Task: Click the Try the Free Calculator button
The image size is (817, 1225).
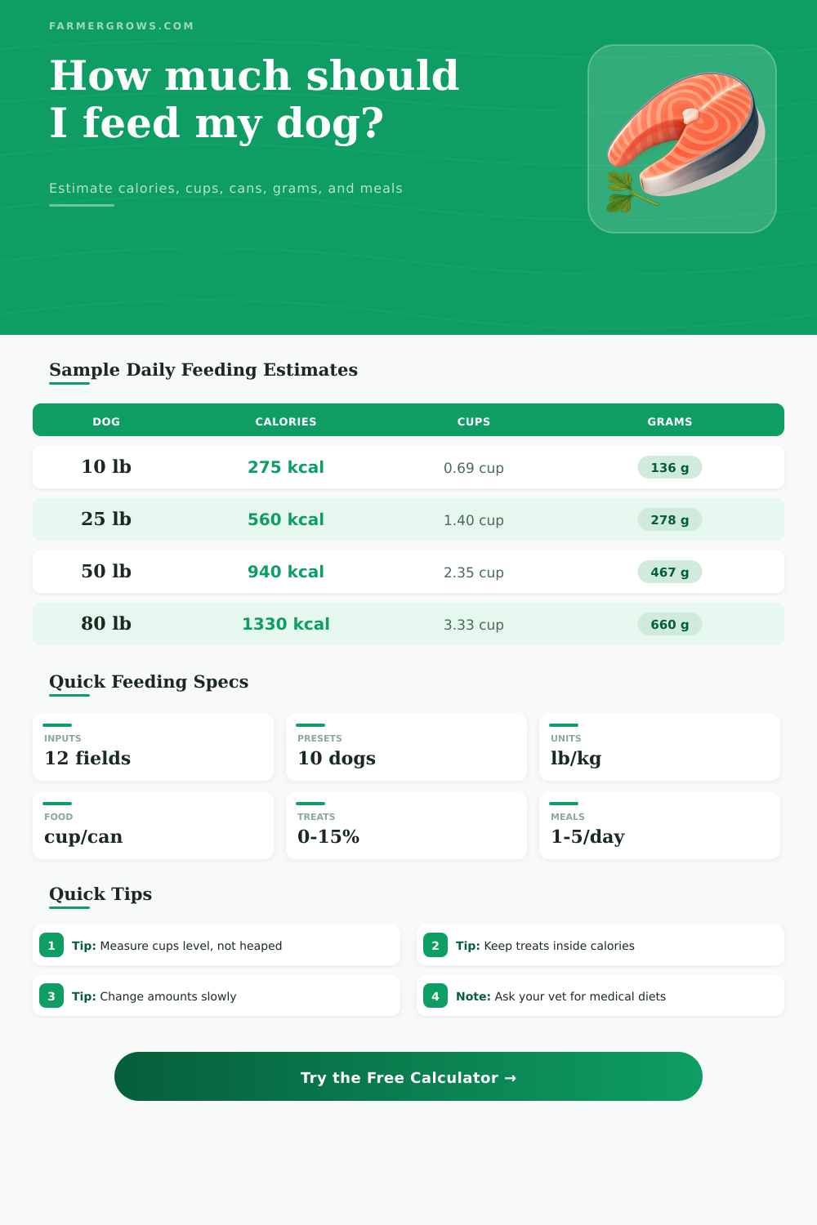Action: pyautogui.click(x=408, y=1076)
